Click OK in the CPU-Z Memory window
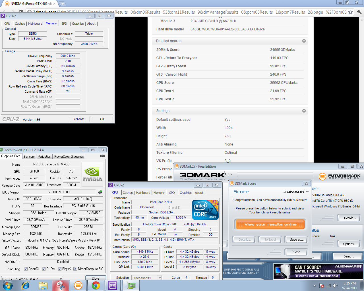This screenshot has width=364, height=291. pos(102,119)
